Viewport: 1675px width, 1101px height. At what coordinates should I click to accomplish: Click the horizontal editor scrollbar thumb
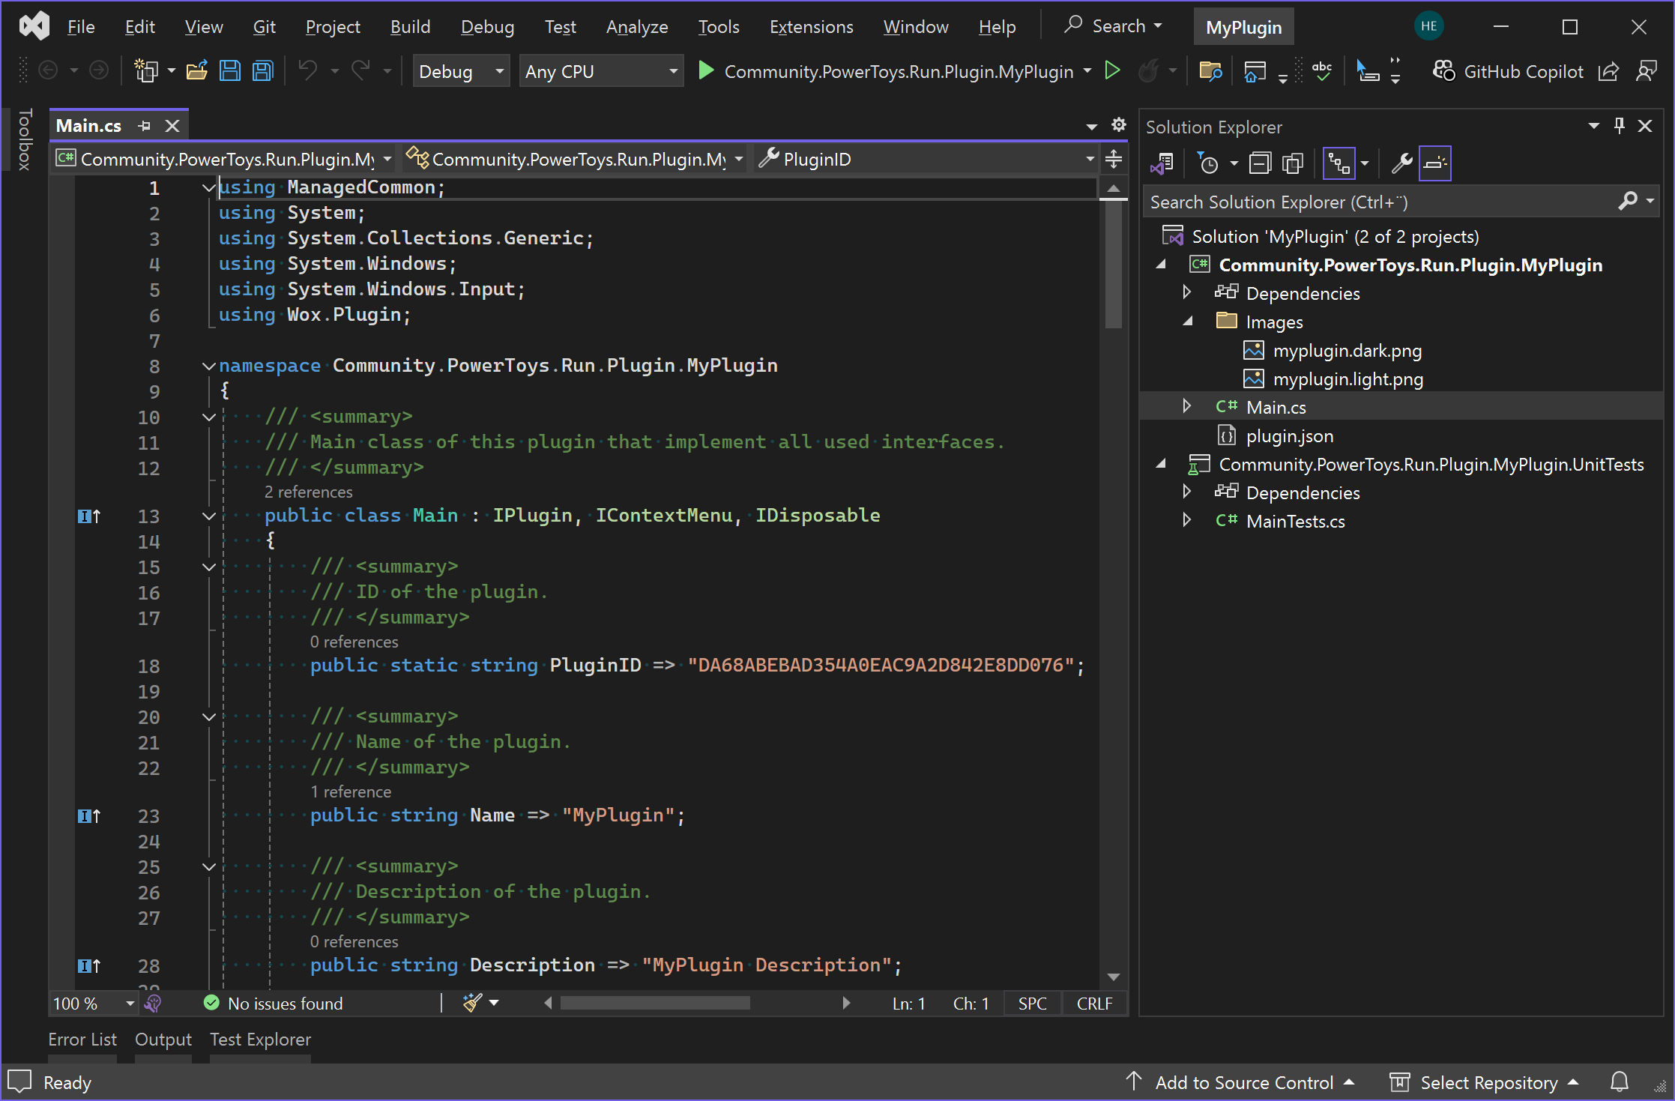tap(655, 1003)
